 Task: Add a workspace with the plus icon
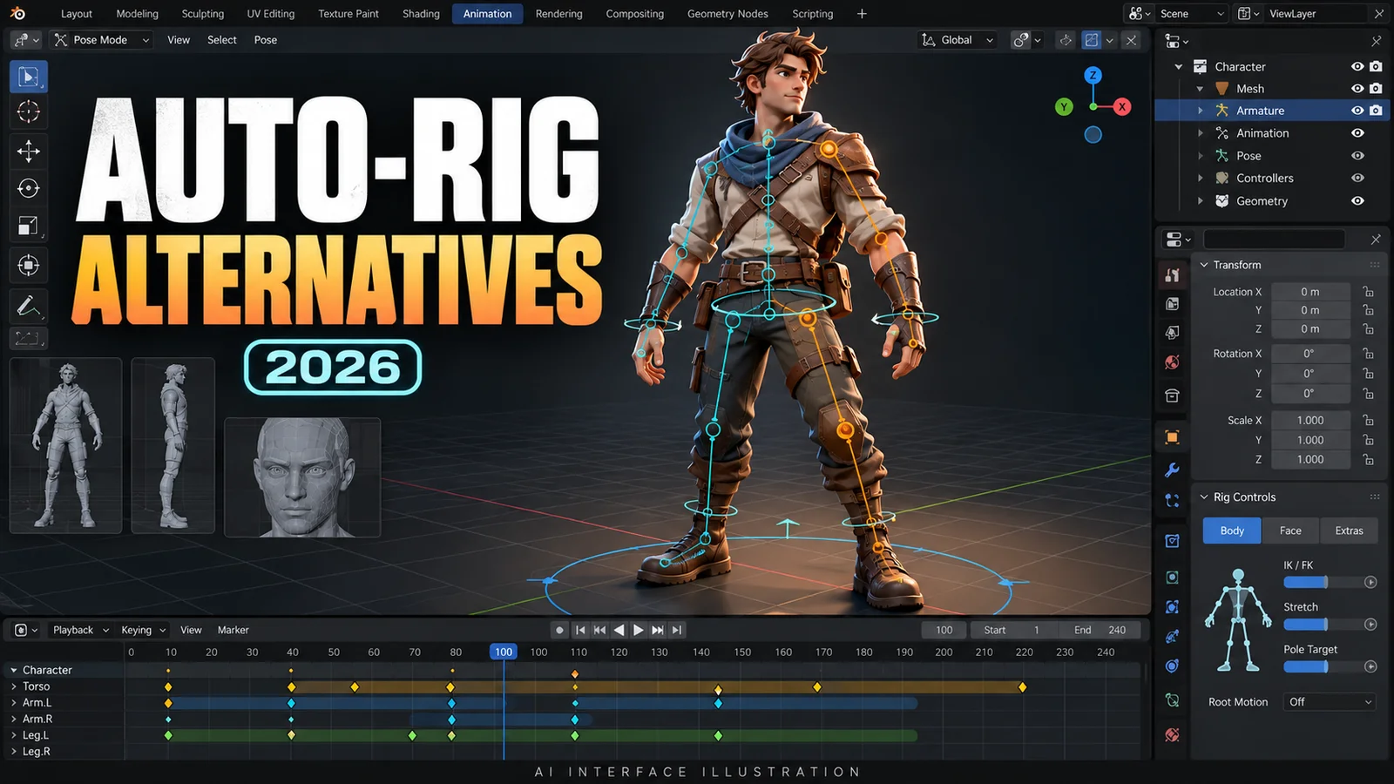coord(862,14)
